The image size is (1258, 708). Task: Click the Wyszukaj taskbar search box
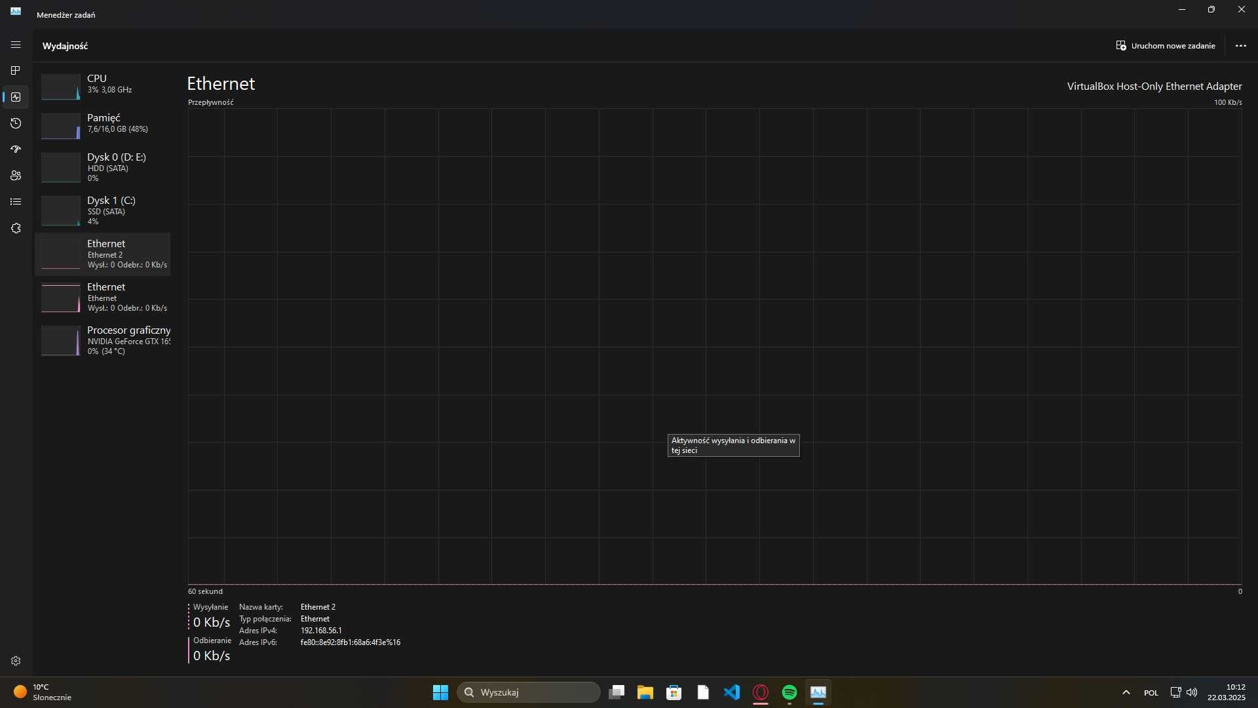coord(528,692)
